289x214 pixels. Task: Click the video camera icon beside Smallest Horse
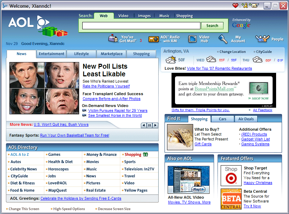click(x=84, y=115)
